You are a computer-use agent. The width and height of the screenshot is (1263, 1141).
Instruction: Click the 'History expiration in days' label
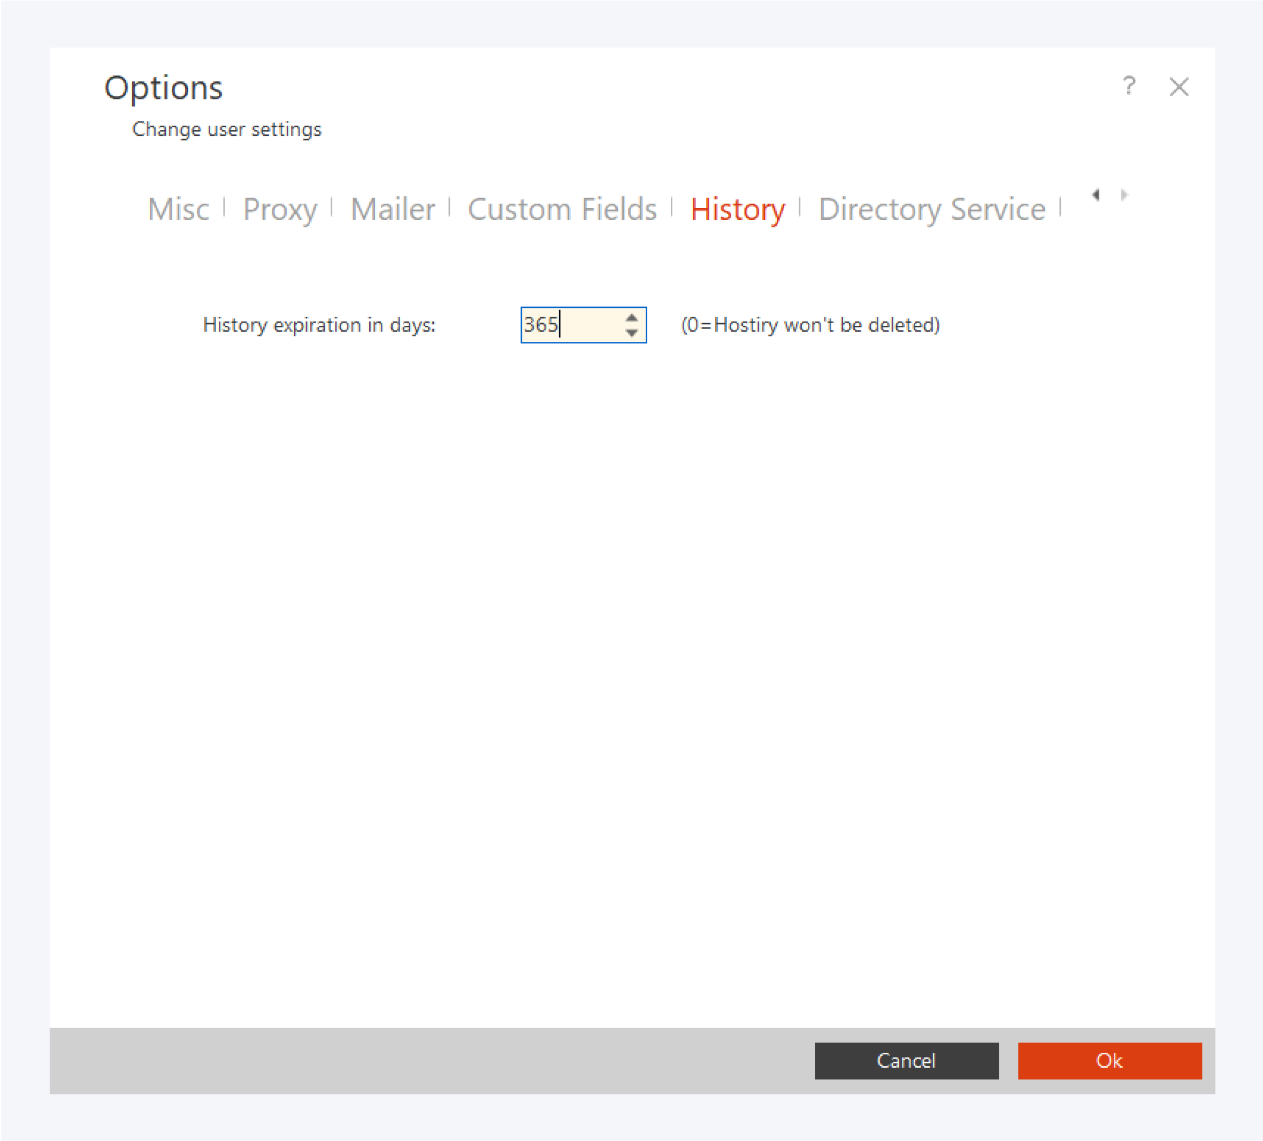click(319, 325)
